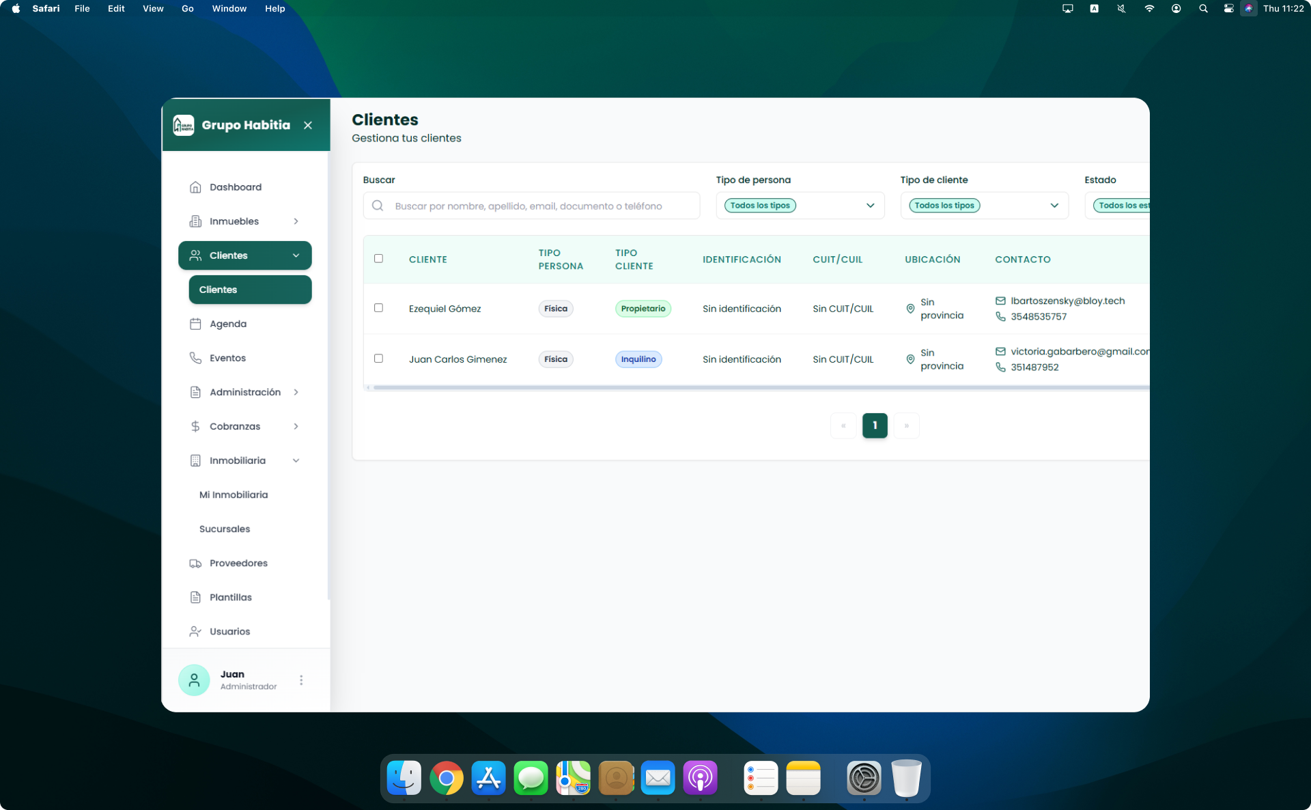Close the Grupo Habitia sidebar with X
This screenshot has height=810, width=1311.
pos(308,126)
